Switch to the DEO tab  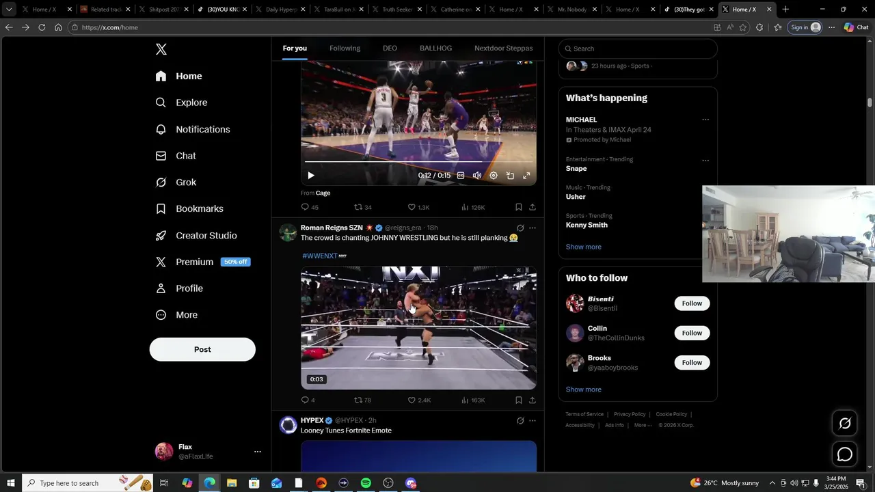coord(390,48)
